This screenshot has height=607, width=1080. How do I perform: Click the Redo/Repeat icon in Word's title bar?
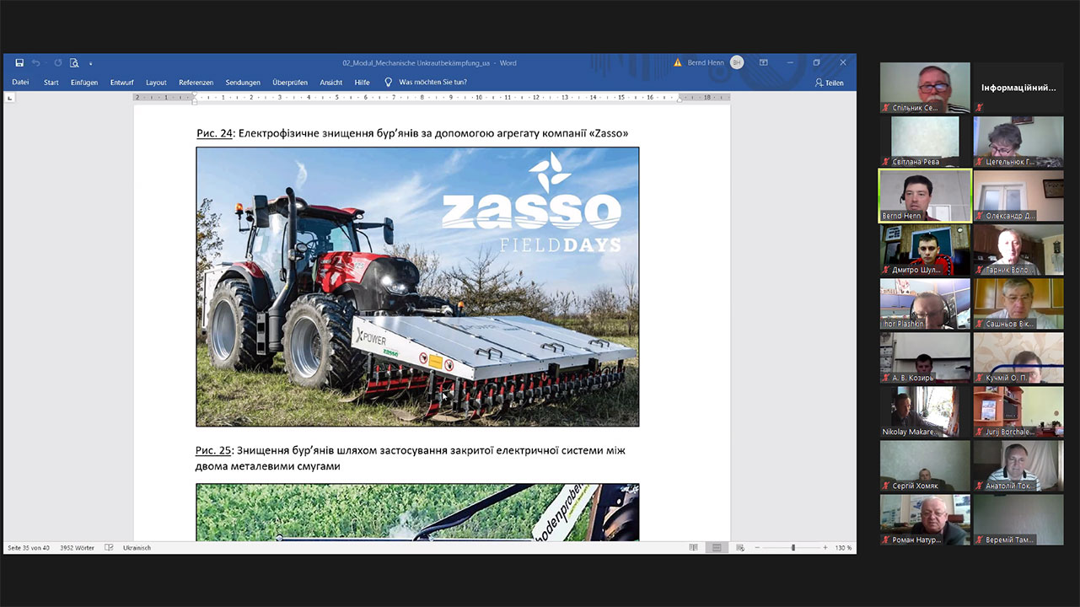(x=58, y=63)
